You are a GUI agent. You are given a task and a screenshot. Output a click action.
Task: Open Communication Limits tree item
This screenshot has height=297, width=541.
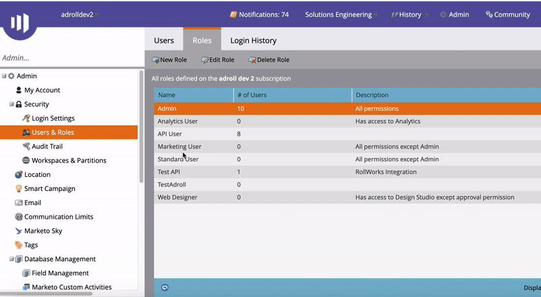pos(59,217)
